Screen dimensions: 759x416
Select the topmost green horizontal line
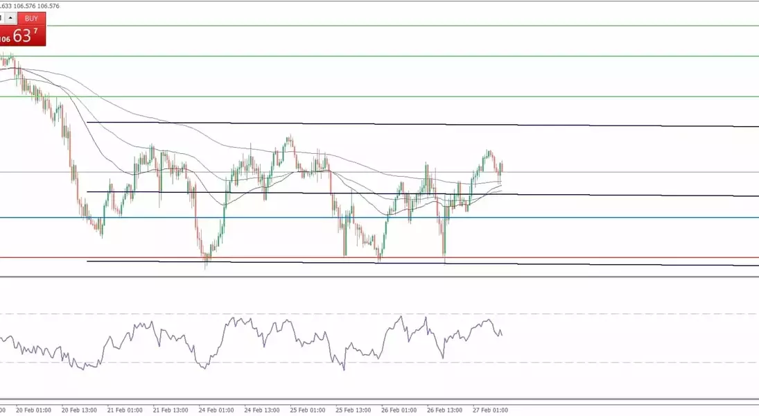(x=416, y=26)
